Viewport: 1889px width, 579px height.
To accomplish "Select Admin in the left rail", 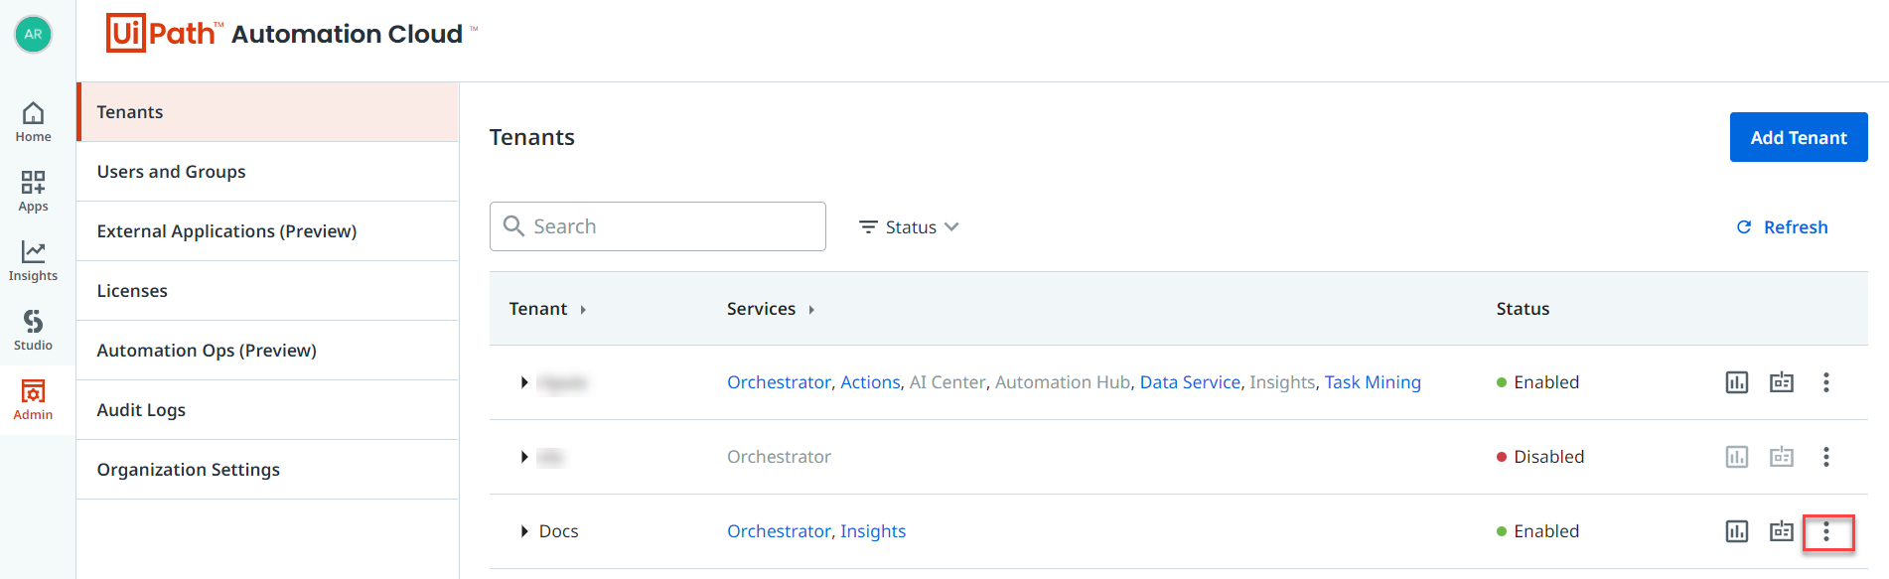I will [33, 400].
